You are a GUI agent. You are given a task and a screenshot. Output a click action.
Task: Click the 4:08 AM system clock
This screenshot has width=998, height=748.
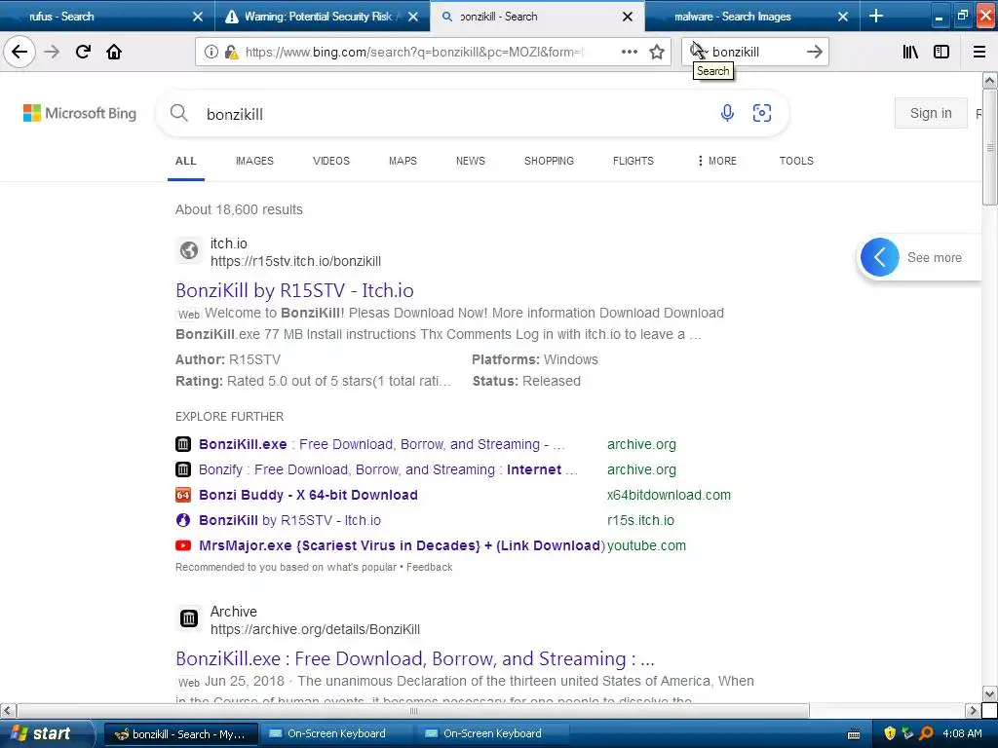click(x=962, y=733)
